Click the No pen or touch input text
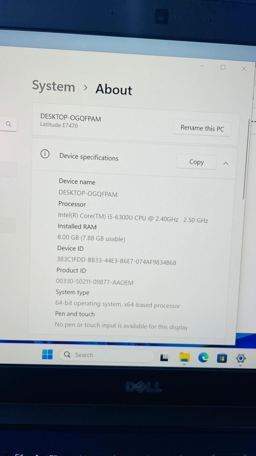256x456 pixels. pos(121,326)
